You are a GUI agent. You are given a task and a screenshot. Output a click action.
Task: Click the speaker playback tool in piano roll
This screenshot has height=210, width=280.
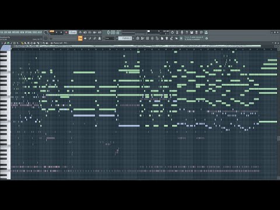pyautogui.click(x=47, y=43)
